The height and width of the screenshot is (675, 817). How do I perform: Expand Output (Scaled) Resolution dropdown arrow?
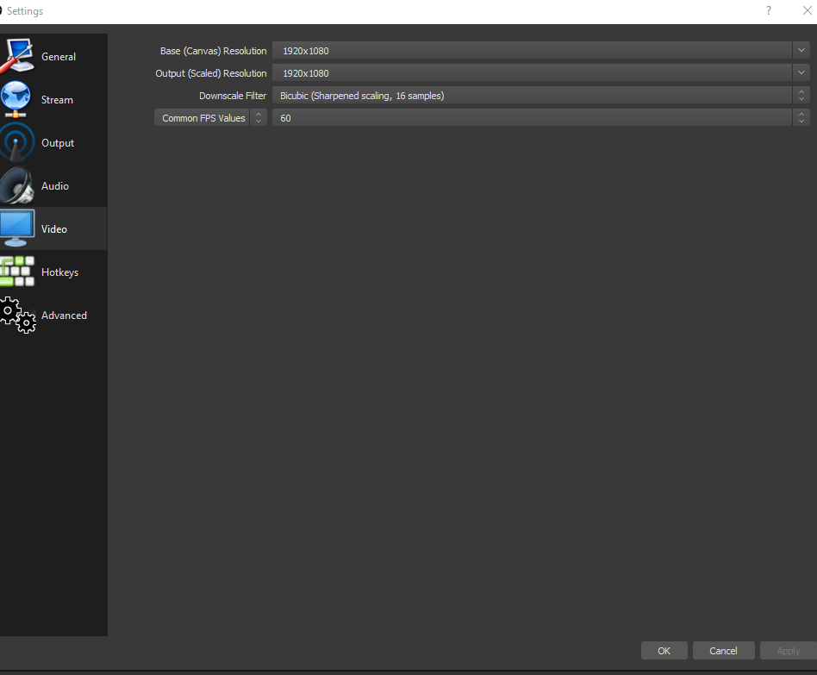[x=801, y=73]
